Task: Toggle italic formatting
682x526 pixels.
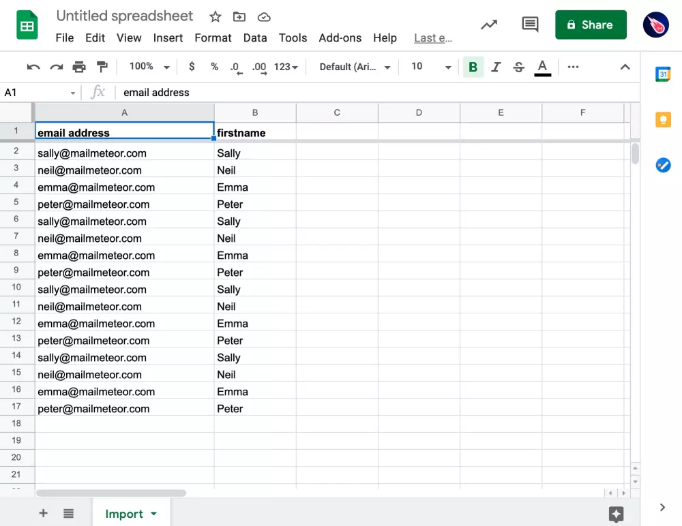Action: tap(496, 67)
